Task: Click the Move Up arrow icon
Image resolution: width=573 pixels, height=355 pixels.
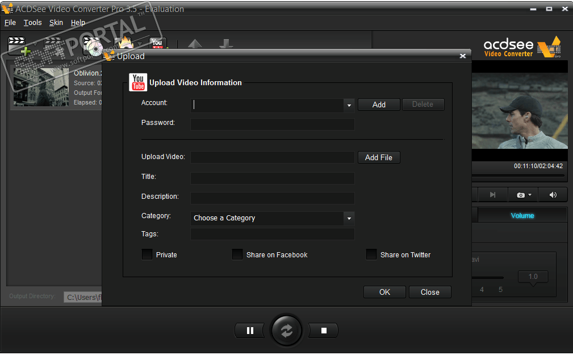Action: coord(195,44)
